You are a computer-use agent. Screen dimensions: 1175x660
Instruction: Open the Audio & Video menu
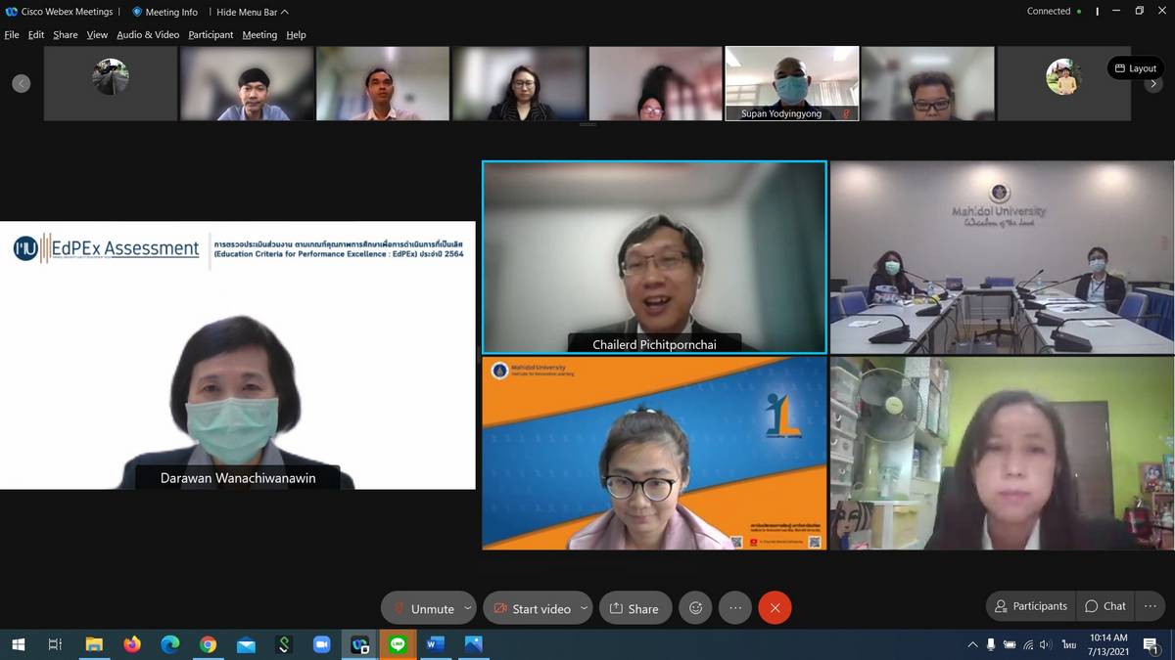click(x=148, y=35)
